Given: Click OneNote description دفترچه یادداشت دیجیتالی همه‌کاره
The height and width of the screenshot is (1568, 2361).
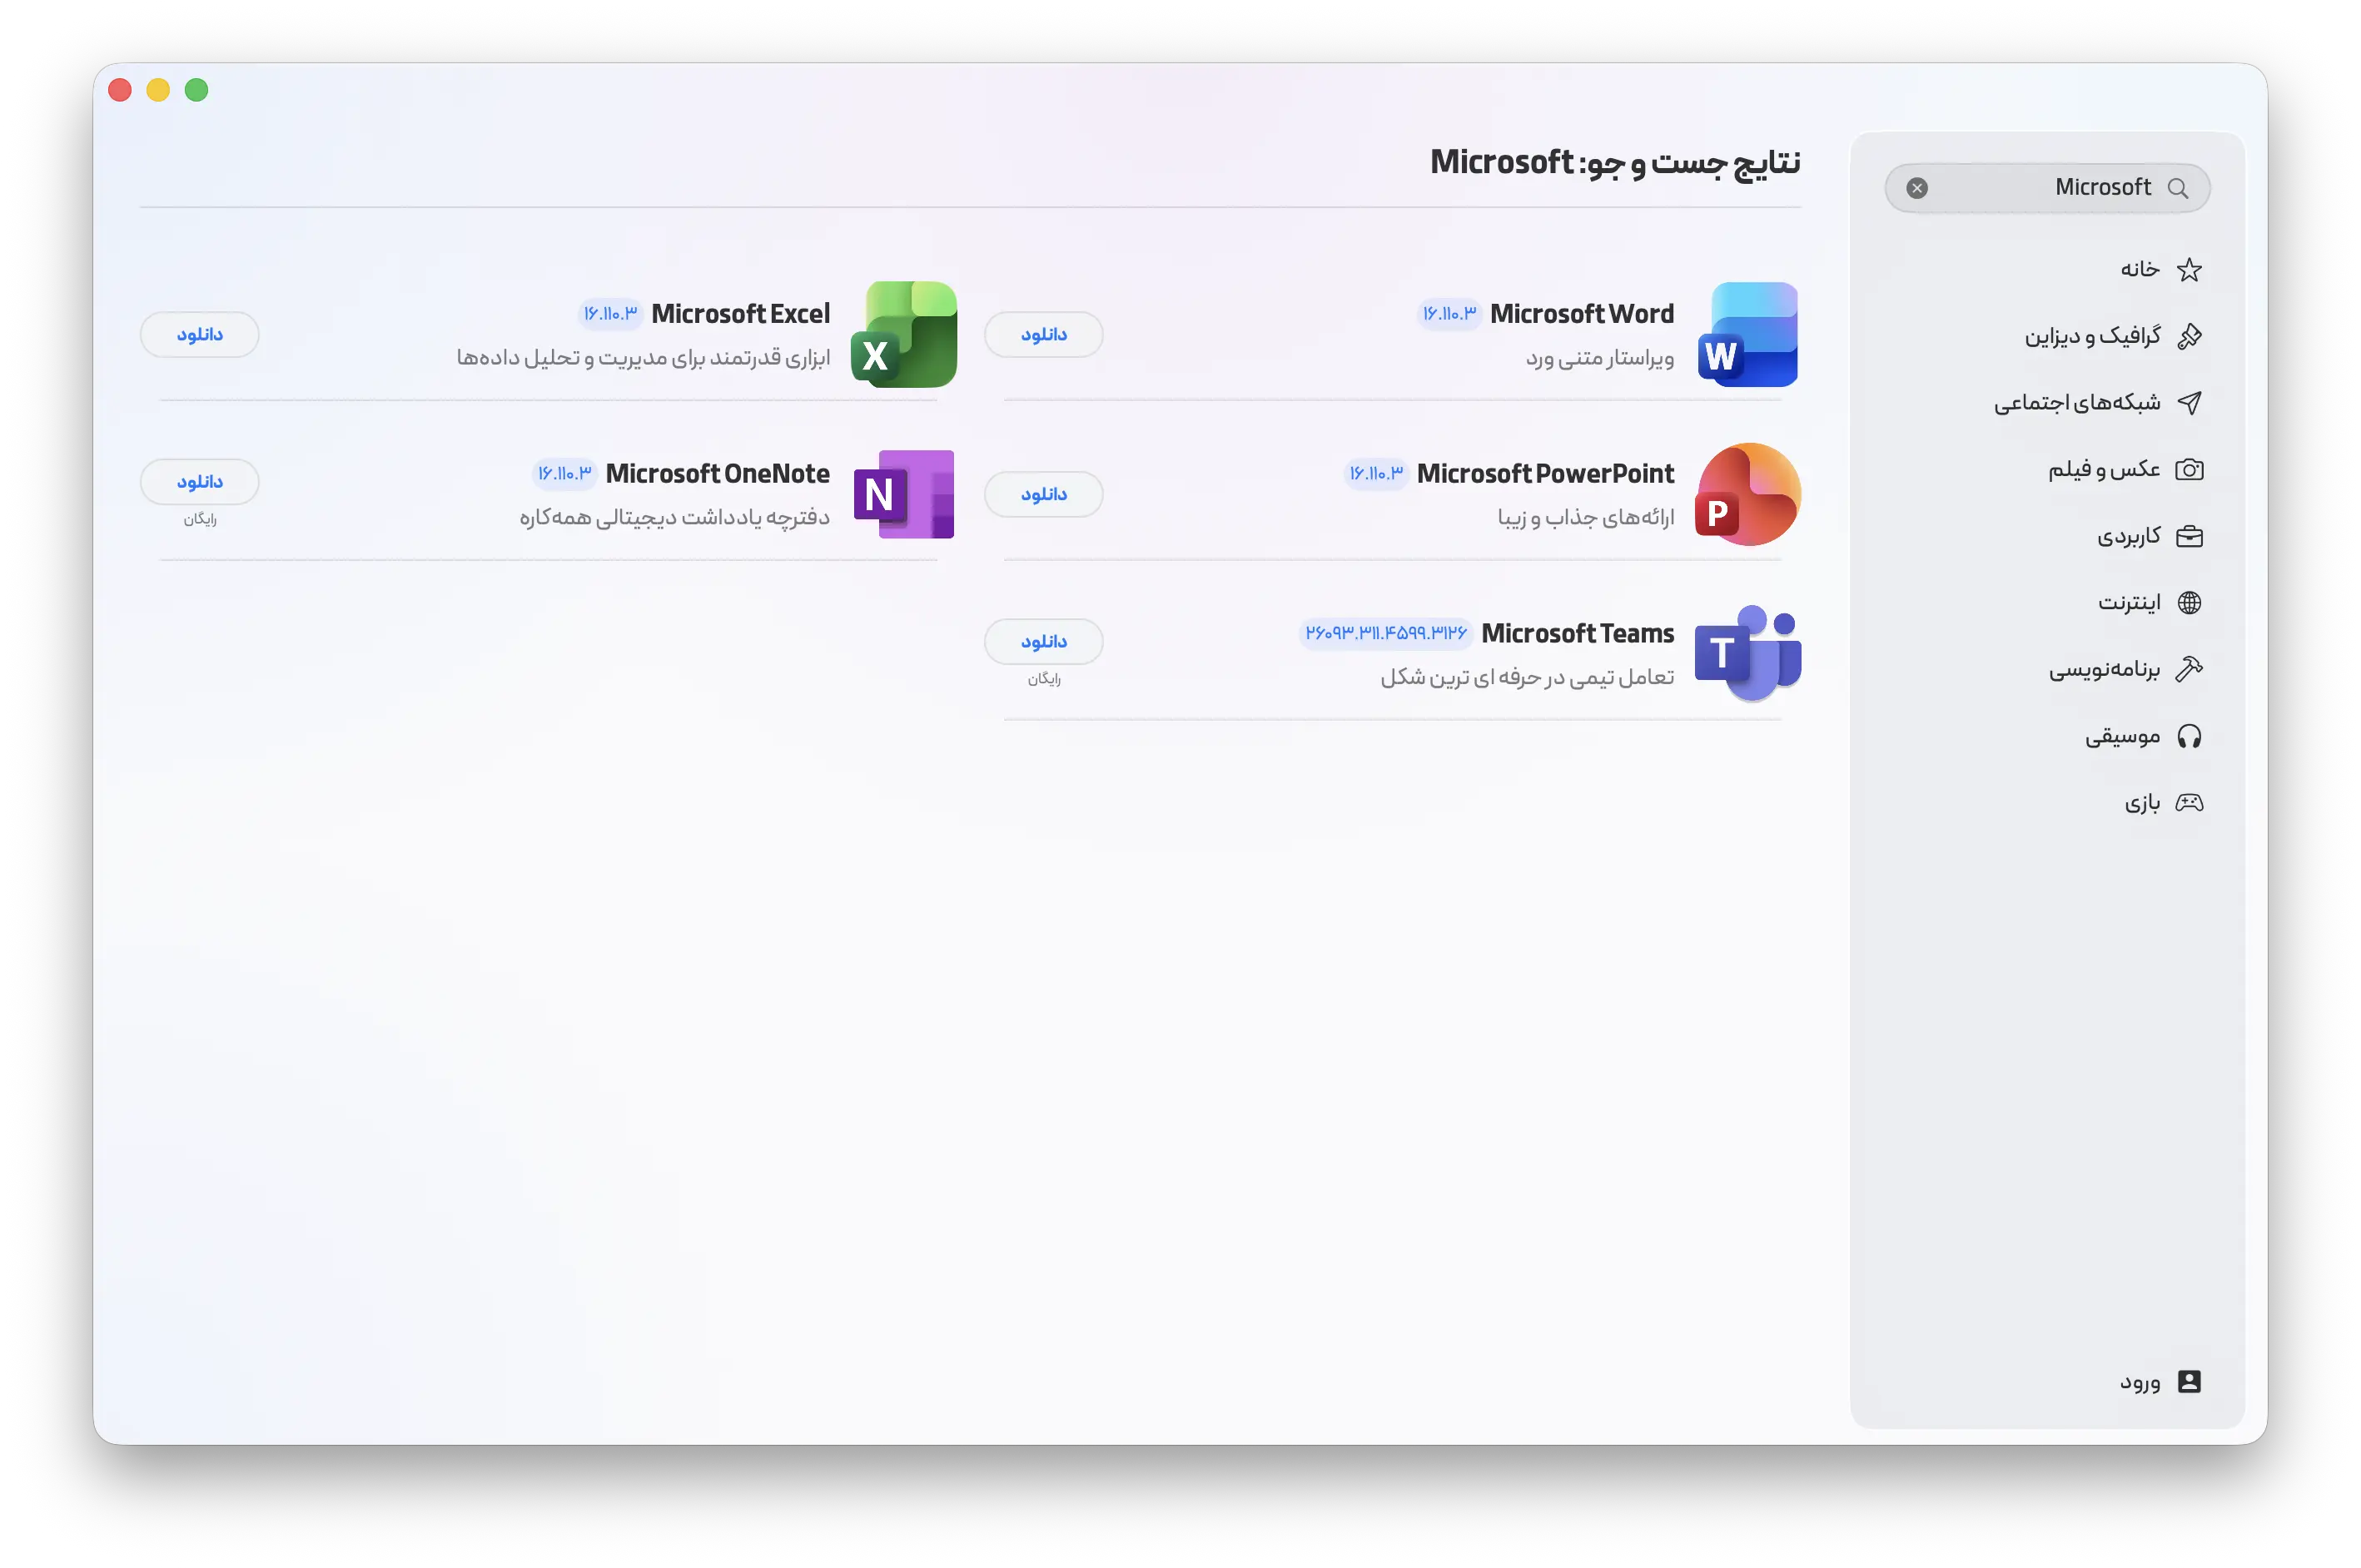Looking at the screenshot, I should (674, 517).
